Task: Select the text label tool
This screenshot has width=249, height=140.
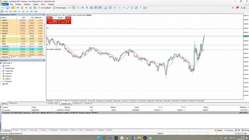Action: (x=140, y=8)
